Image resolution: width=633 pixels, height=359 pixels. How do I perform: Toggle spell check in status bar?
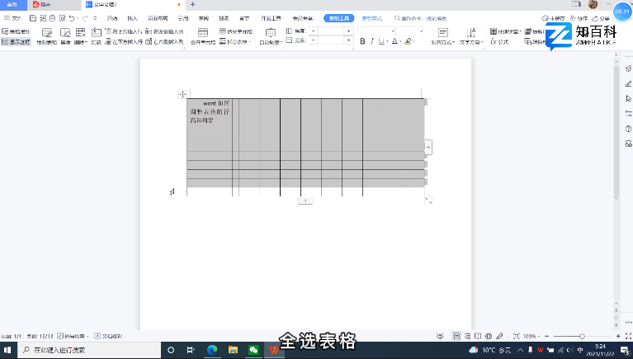tap(73, 336)
